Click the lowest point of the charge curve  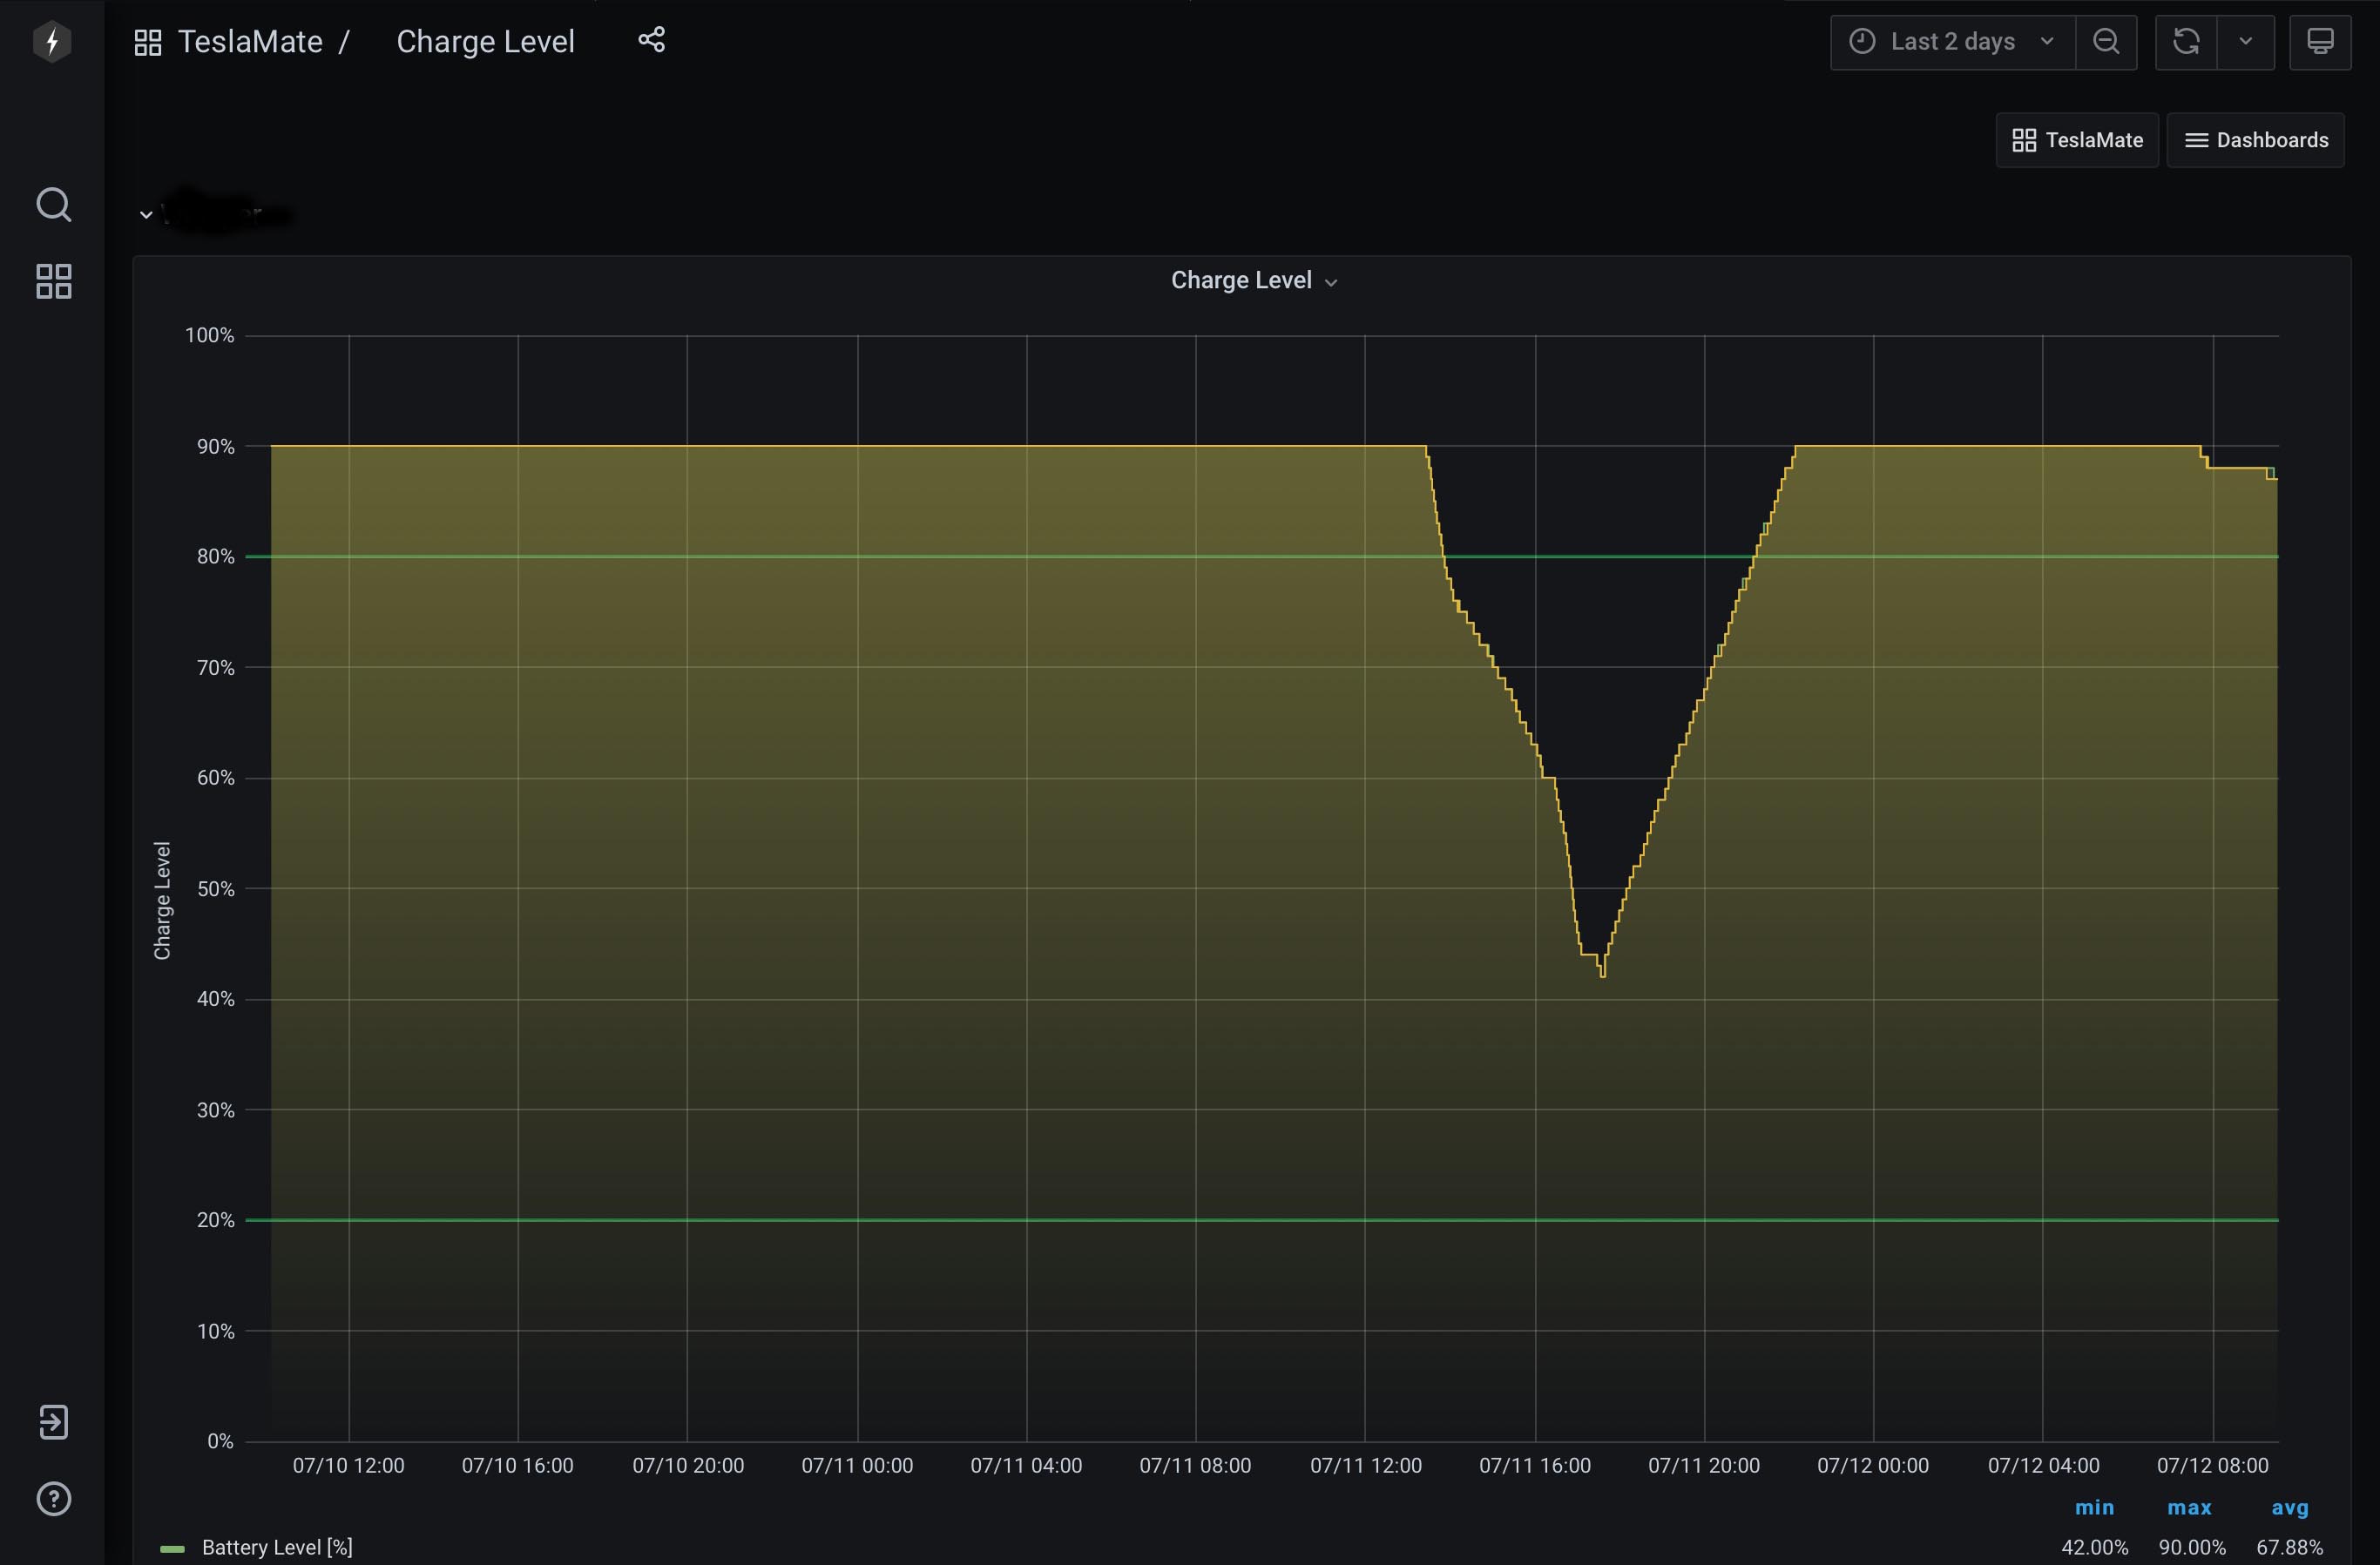(1602, 975)
